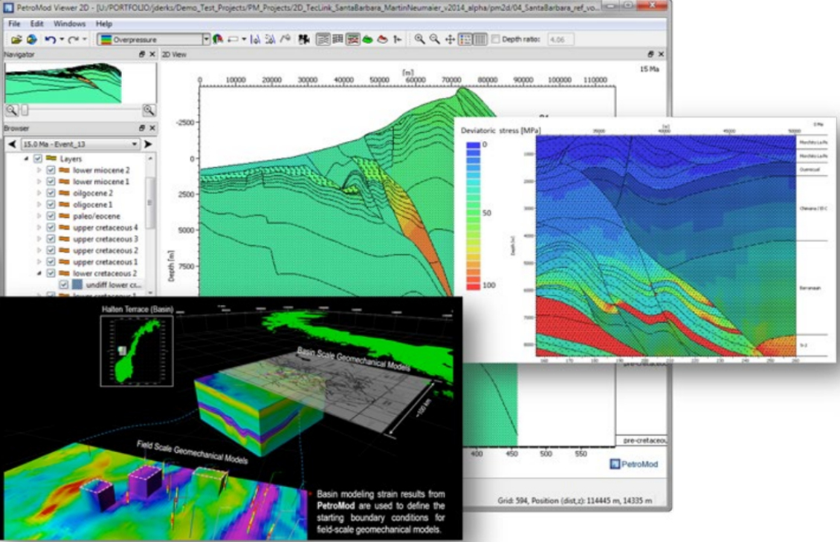Advance events with the right arrow button
This screenshot has width=840, height=542.
point(146,143)
